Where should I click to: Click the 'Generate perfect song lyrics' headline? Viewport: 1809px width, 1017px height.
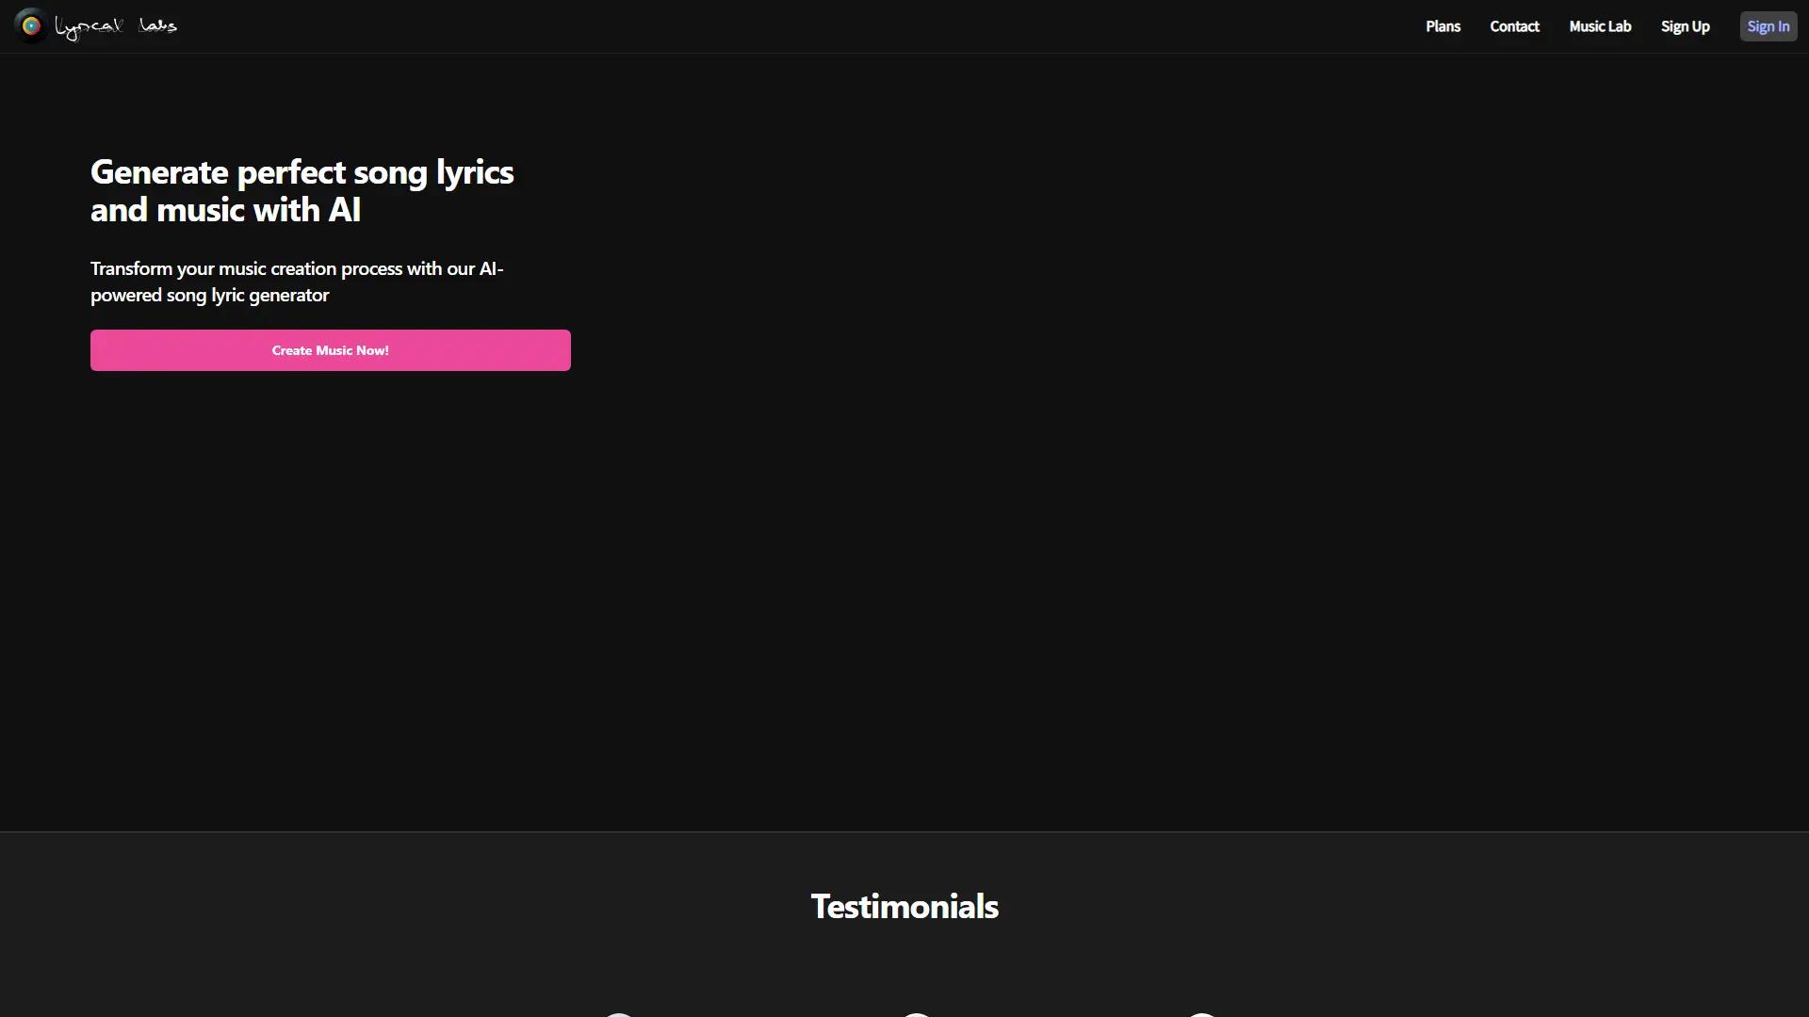click(301, 190)
